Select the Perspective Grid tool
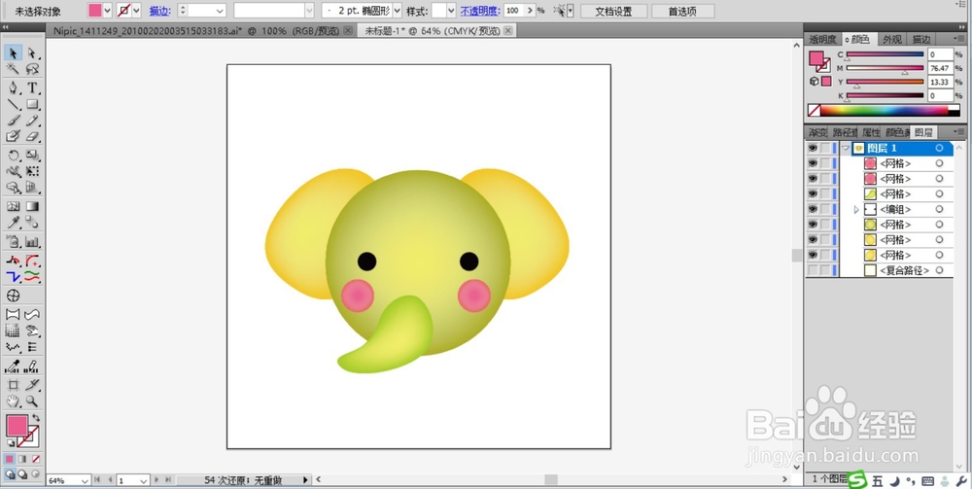This screenshot has width=972, height=489. [32, 188]
